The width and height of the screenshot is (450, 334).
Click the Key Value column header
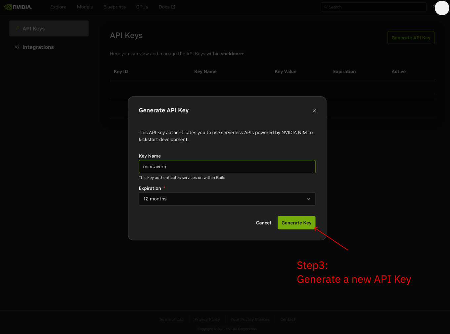[x=286, y=71]
